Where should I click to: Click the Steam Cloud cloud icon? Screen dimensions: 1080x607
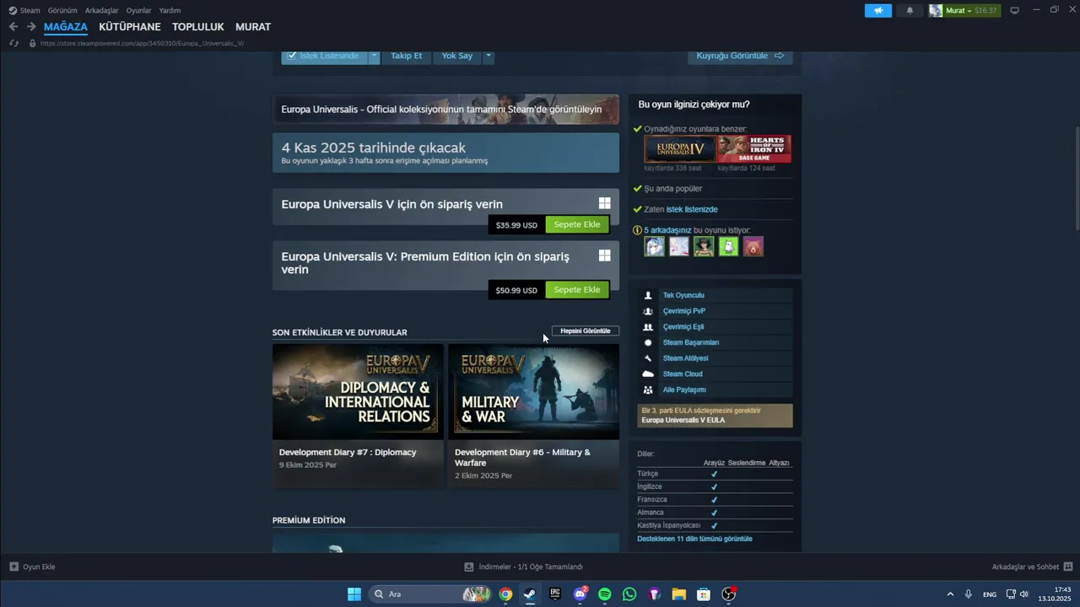648,374
